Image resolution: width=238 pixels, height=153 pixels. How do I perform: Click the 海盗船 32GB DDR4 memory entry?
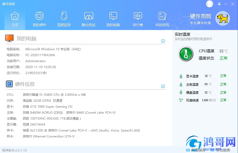coord(43,100)
